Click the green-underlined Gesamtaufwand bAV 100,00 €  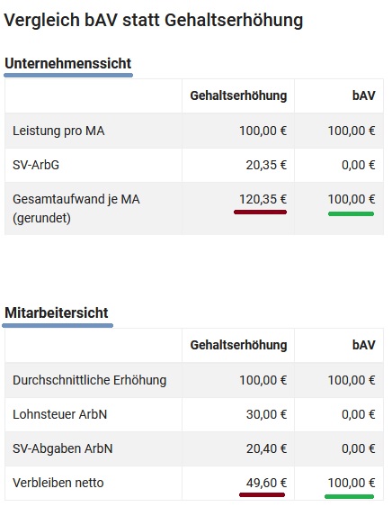click(352, 199)
